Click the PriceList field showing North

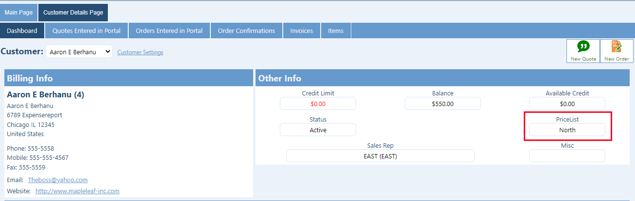[x=567, y=130]
